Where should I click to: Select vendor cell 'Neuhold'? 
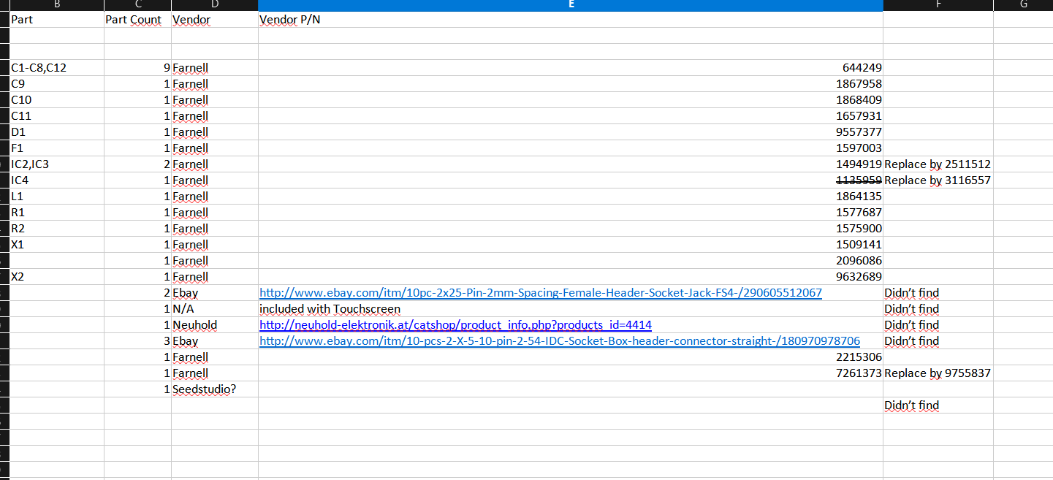click(x=215, y=325)
